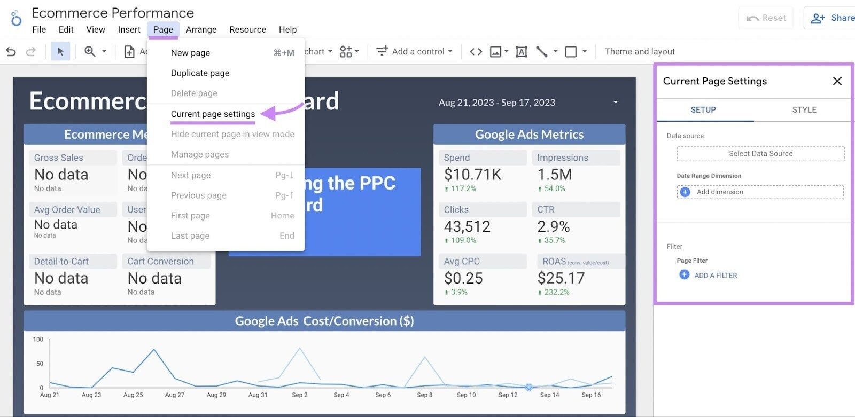Click the Select Data Source field
The image size is (855, 417).
coord(760,154)
